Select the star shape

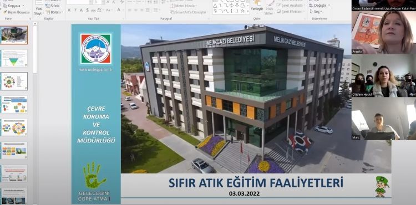click(242, 11)
